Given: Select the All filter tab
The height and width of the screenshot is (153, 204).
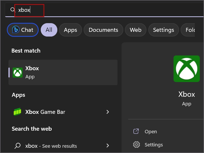Looking at the screenshot, I should click(49, 30).
